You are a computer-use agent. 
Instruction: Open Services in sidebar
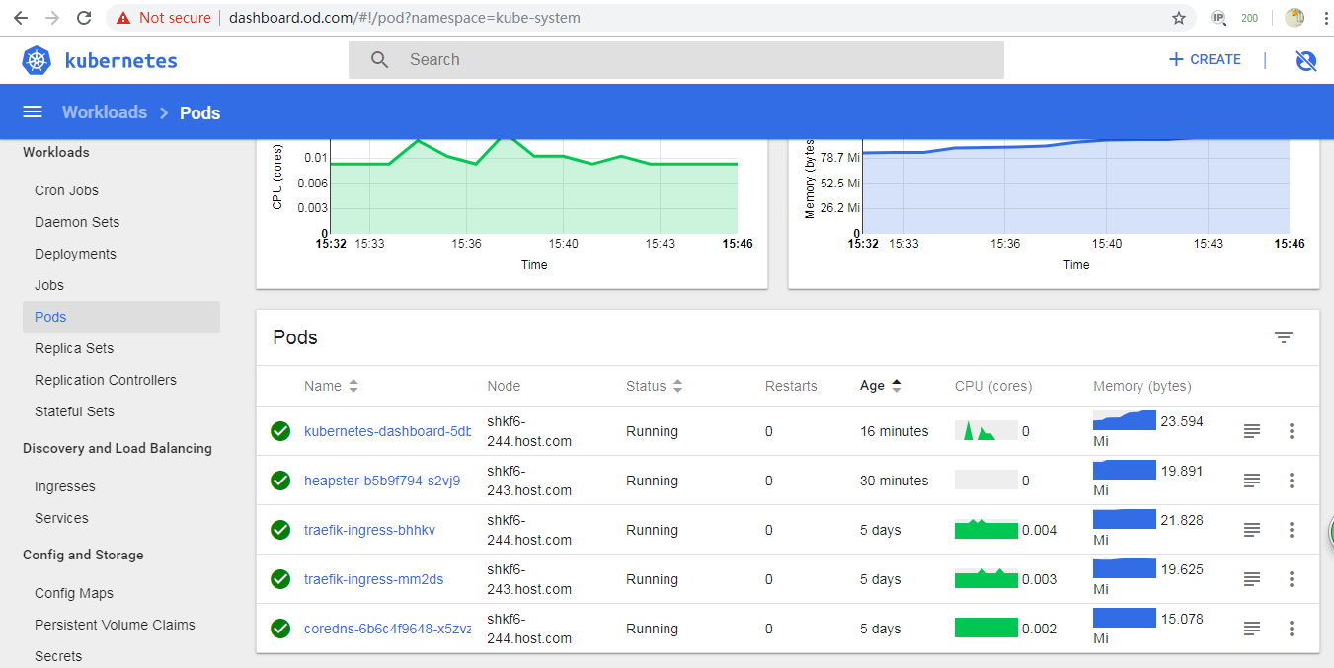pos(61,518)
